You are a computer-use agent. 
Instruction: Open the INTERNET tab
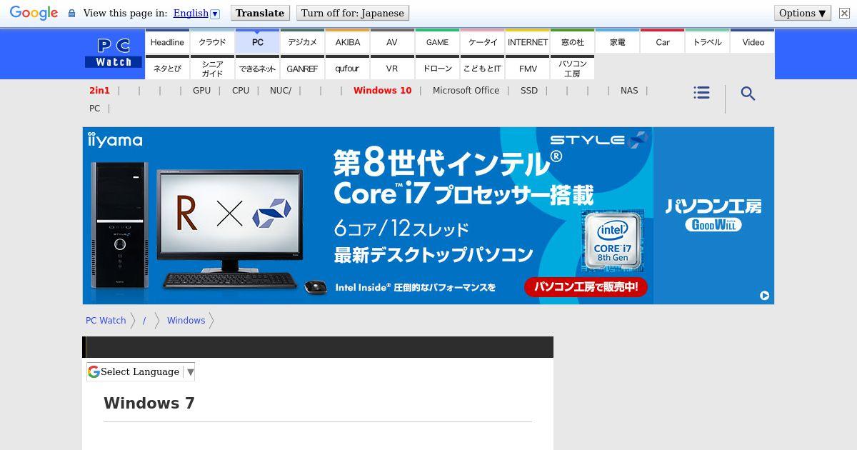click(527, 42)
